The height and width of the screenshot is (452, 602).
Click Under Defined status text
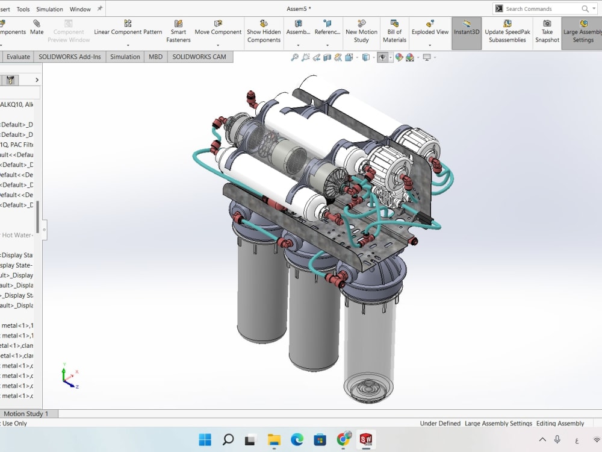(x=440, y=423)
